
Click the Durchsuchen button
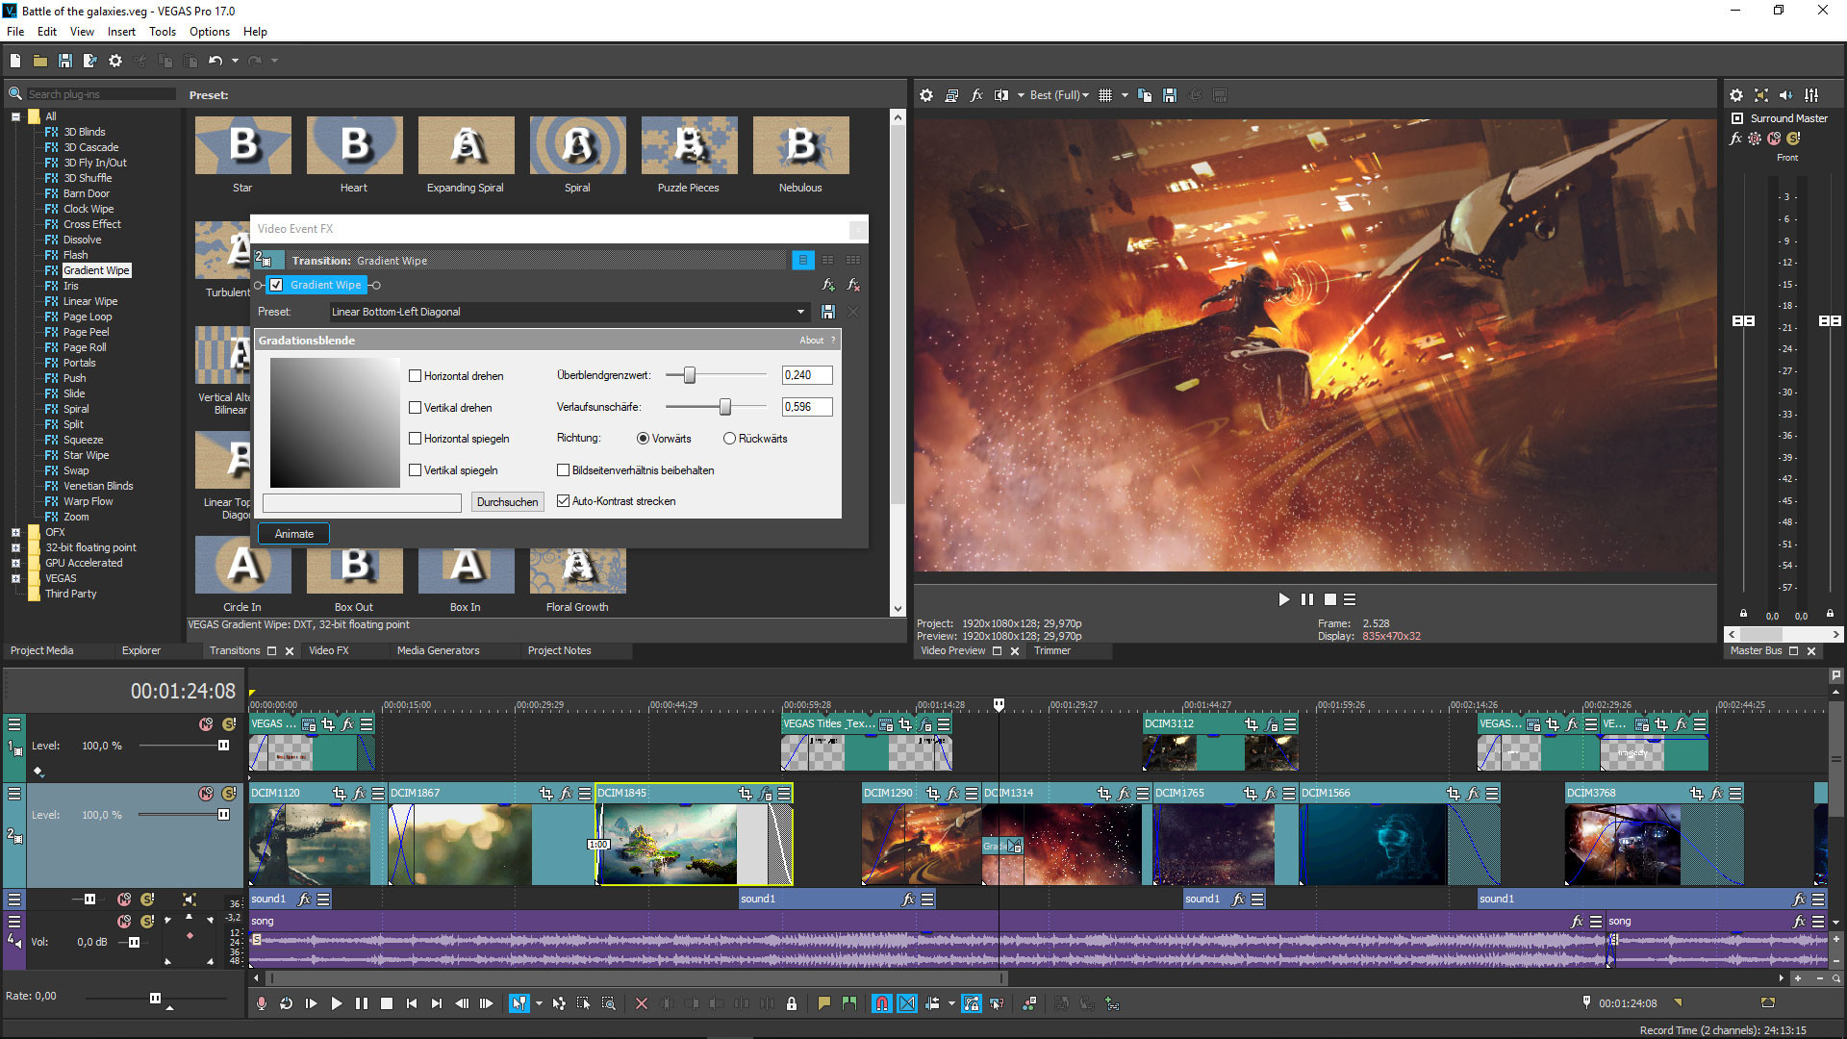(507, 501)
